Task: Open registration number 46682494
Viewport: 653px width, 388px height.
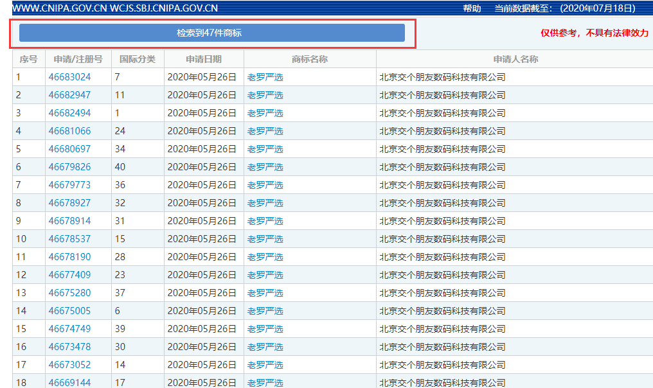Action: 69,113
